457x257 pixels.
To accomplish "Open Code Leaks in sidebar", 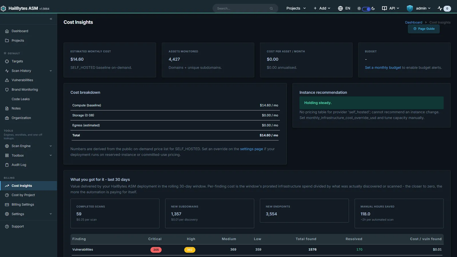I will click(28, 99).
